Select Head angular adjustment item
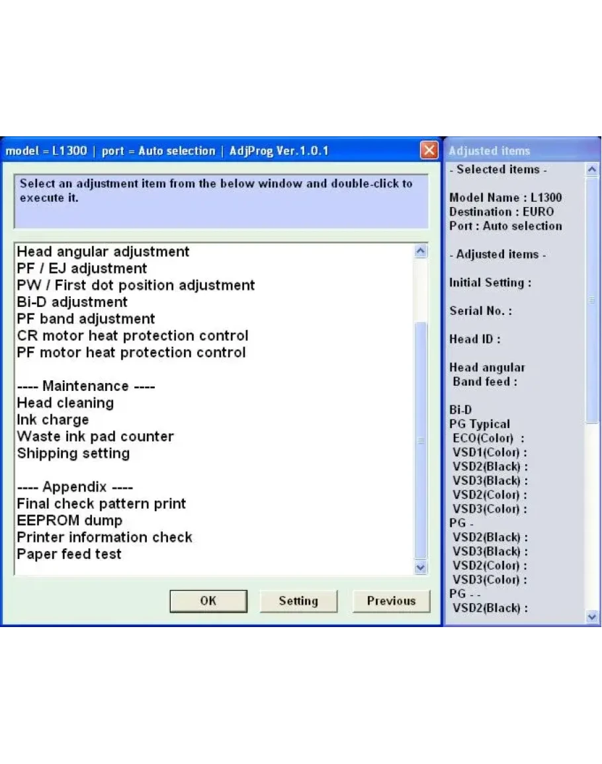The height and width of the screenshot is (764, 602). click(x=103, y=252)
